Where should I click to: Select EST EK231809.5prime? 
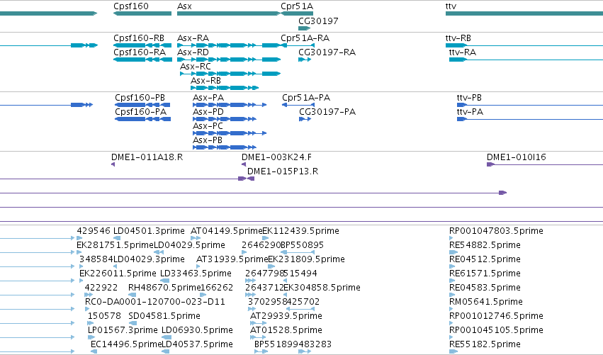(307, 259)
